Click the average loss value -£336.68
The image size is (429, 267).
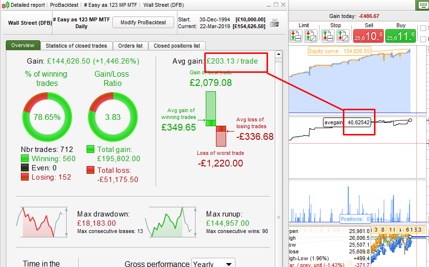pos(255,136)
